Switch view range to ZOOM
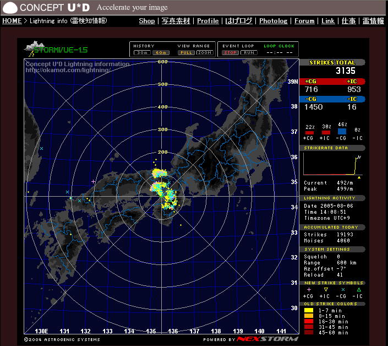Image resolution: width=388 pixels, height=346 pixels. [204, 53]
